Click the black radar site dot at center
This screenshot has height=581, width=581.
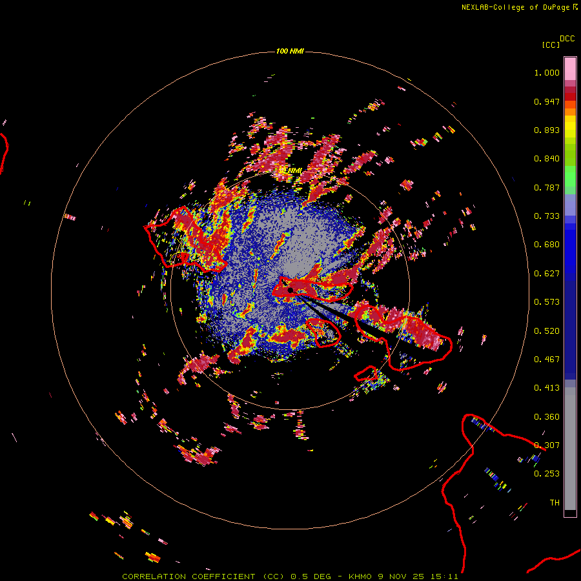point(290,290)
